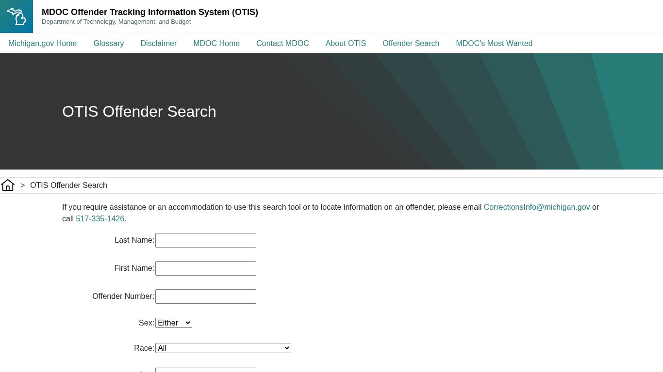Select Contact MDOC in the nav bar
Screen dimensions: 663x372
(x=282, y=44)
